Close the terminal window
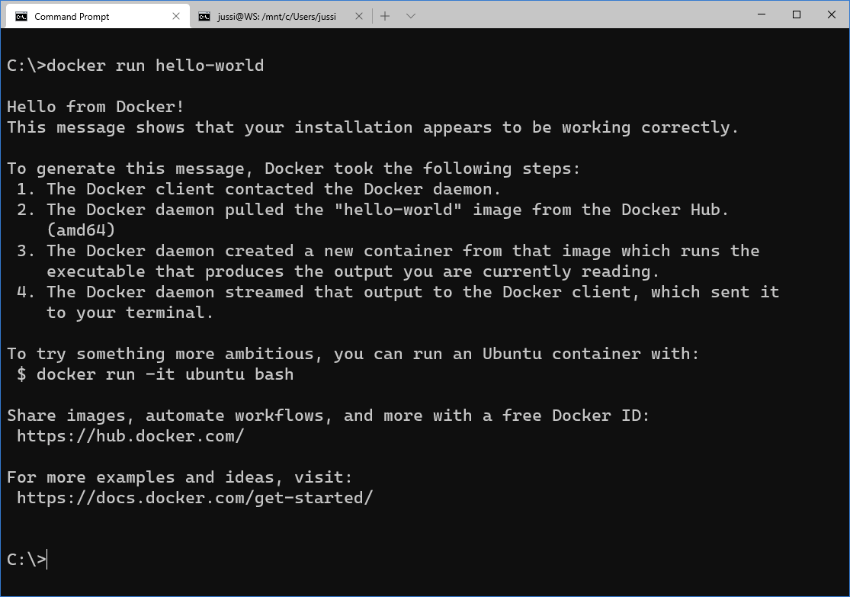This screenshot has width=850, height=597. 832,14
